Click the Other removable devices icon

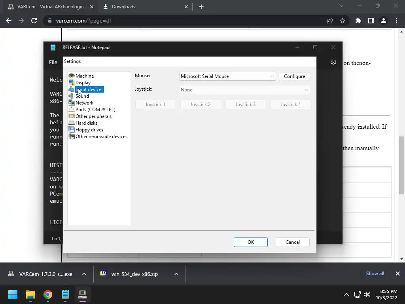pyautogui.click(x=72, y=136)
